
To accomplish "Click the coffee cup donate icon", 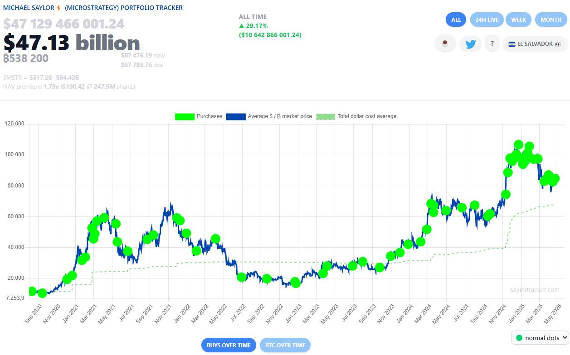I will 445,44.
